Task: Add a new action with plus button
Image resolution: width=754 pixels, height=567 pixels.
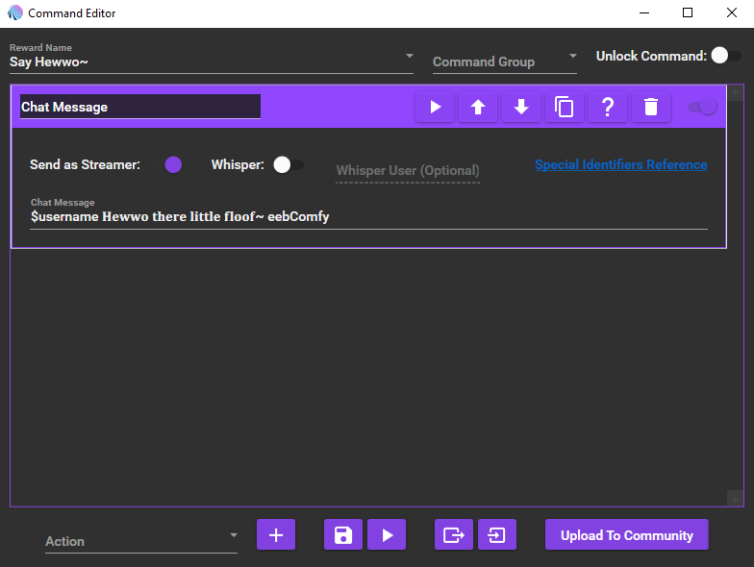Action: tap(276, 534)
